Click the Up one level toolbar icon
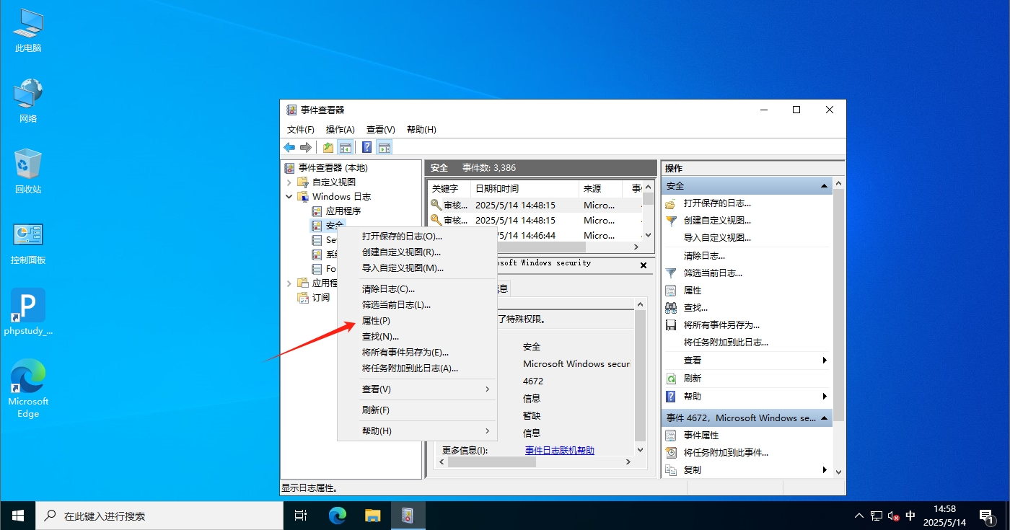The image size is (1010, 530). click(328, 147)
